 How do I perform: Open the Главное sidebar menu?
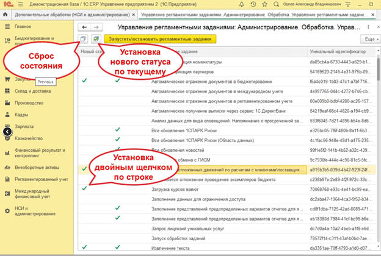[23, 27]
